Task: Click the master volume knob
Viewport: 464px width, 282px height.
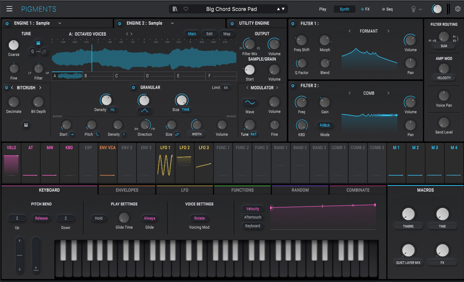Action: click(x=437, y=9)
